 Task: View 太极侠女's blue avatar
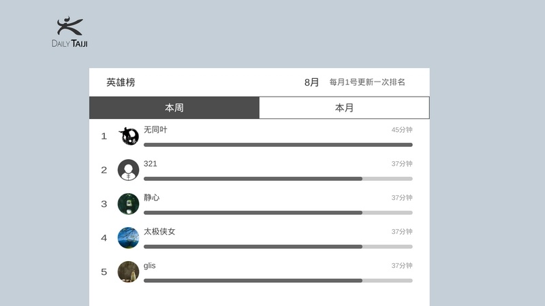pos(129,238)
